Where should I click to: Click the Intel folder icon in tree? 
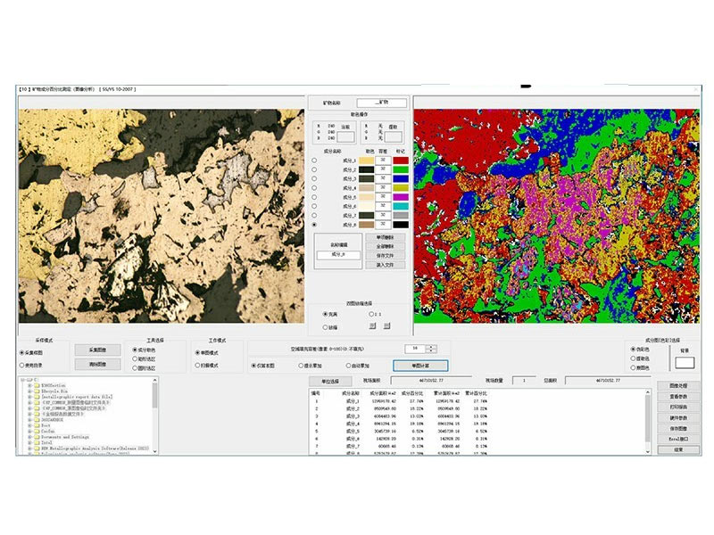pyautogui.click(x=36, y=441)
